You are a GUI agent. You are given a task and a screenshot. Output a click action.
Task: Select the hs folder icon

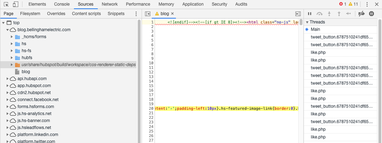click(x=17, y=44)
